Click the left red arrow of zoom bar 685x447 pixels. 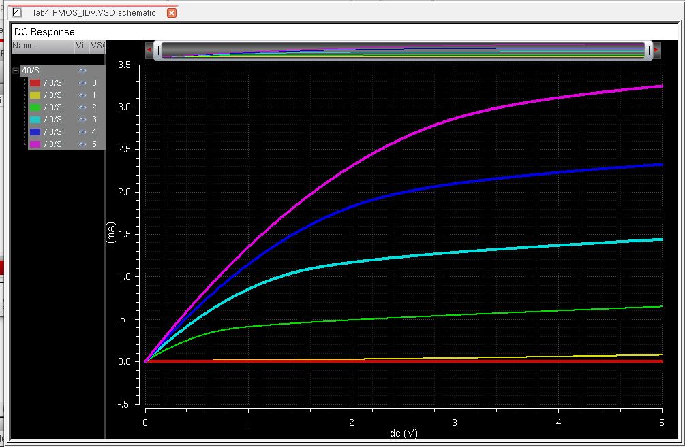tap(149, 50)
